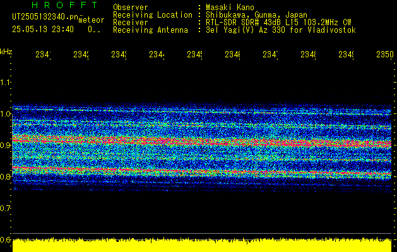Click the yellow signal level graph
The width and height of the screenshot is (397, 252).
(202, 244)
